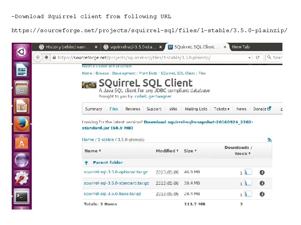Screen dimensions: 301x225
Task: Open Terminal from the dock
Action: pyautogui.click(x=22, y=196)
